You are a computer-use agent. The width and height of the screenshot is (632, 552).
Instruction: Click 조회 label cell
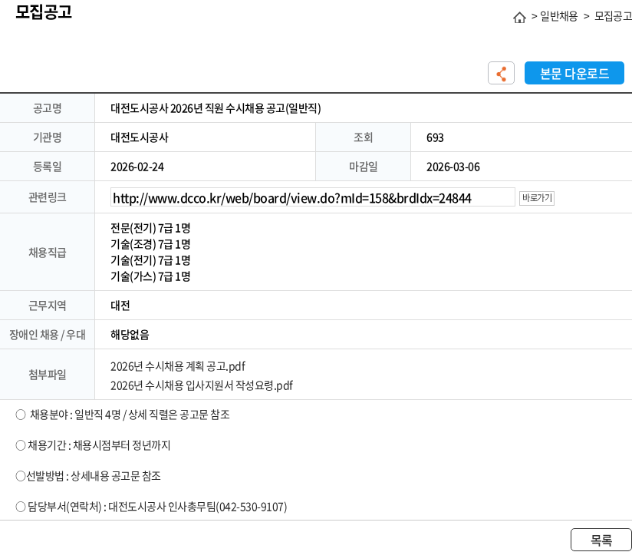tap(363, 137)
